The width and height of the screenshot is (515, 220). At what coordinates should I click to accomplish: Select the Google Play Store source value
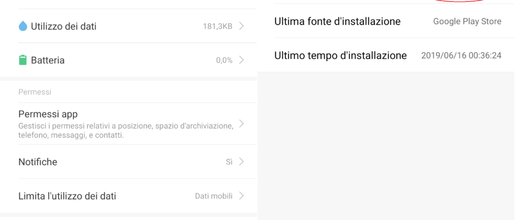click(467, 21)
